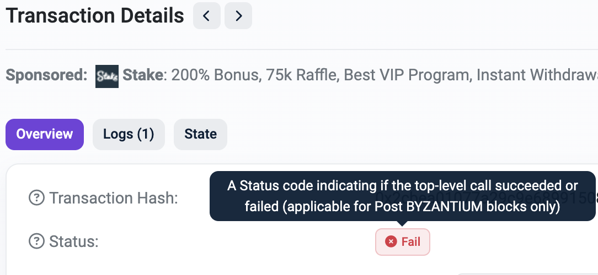Image resolution: width=598 pixels, height=275 pixels.
Task: Select the partially hidden transaction hash value
Action: coord(486,198)
